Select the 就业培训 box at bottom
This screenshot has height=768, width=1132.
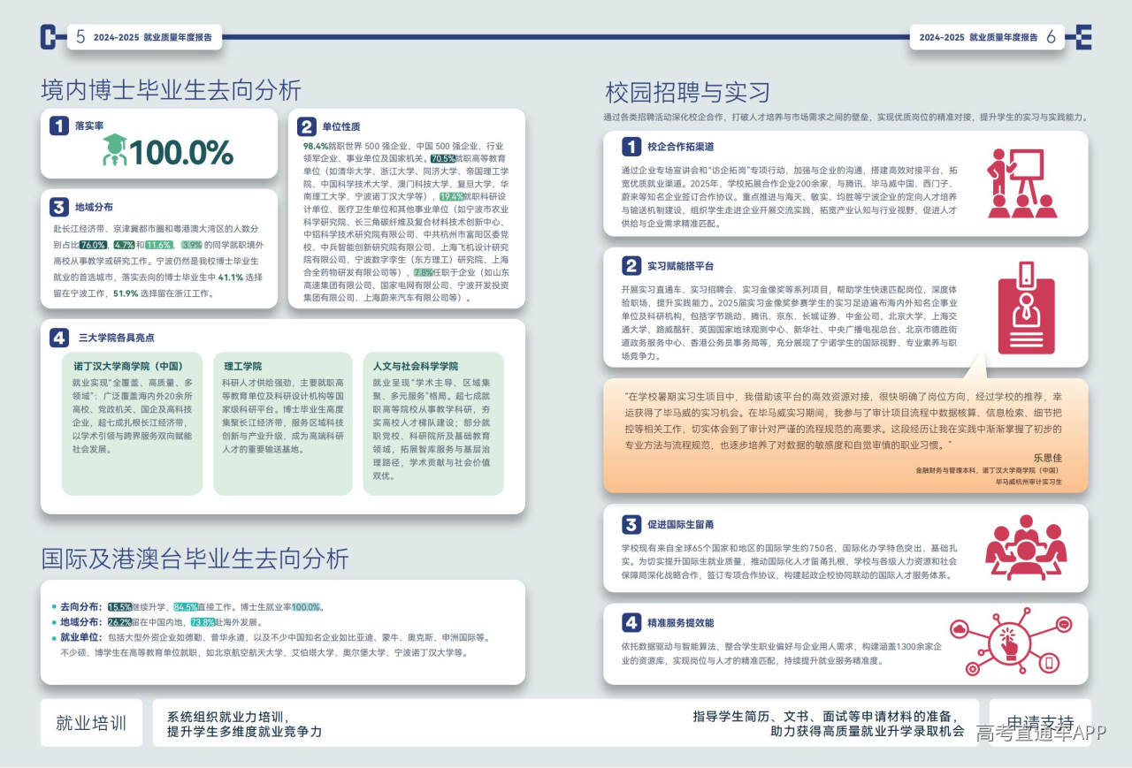91,723
